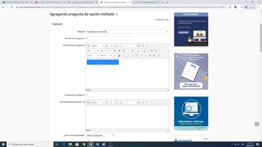Viewport: 262px width, 147px height.
Task: Switch to Corporación Universitaria browser tab
Action: tap(83, 2)
